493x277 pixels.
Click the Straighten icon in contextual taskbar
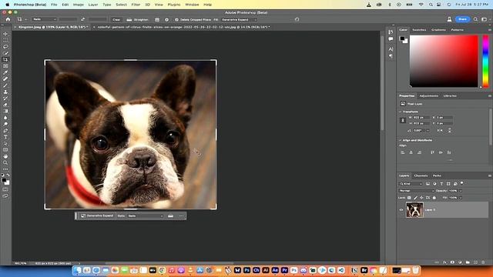(170, 215)
